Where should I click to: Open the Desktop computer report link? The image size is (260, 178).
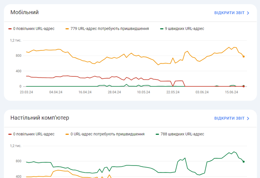click(231, 118)
